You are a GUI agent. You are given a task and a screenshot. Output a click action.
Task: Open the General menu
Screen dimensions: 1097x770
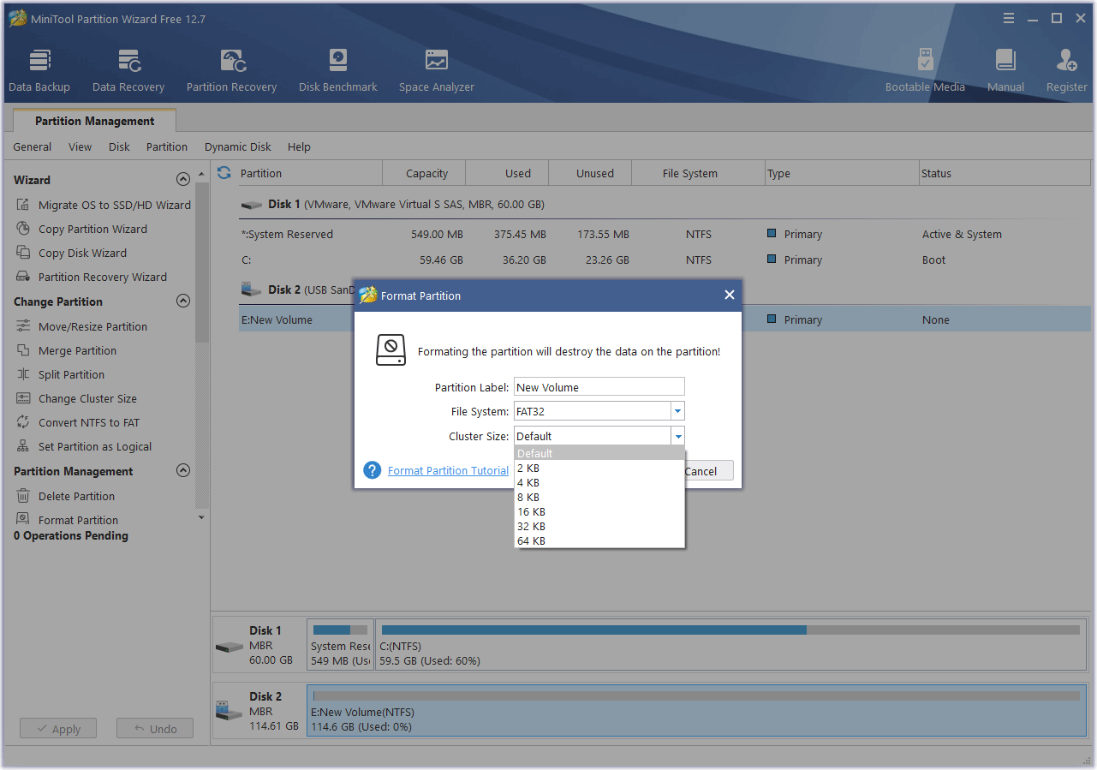(x=33, y=146)
